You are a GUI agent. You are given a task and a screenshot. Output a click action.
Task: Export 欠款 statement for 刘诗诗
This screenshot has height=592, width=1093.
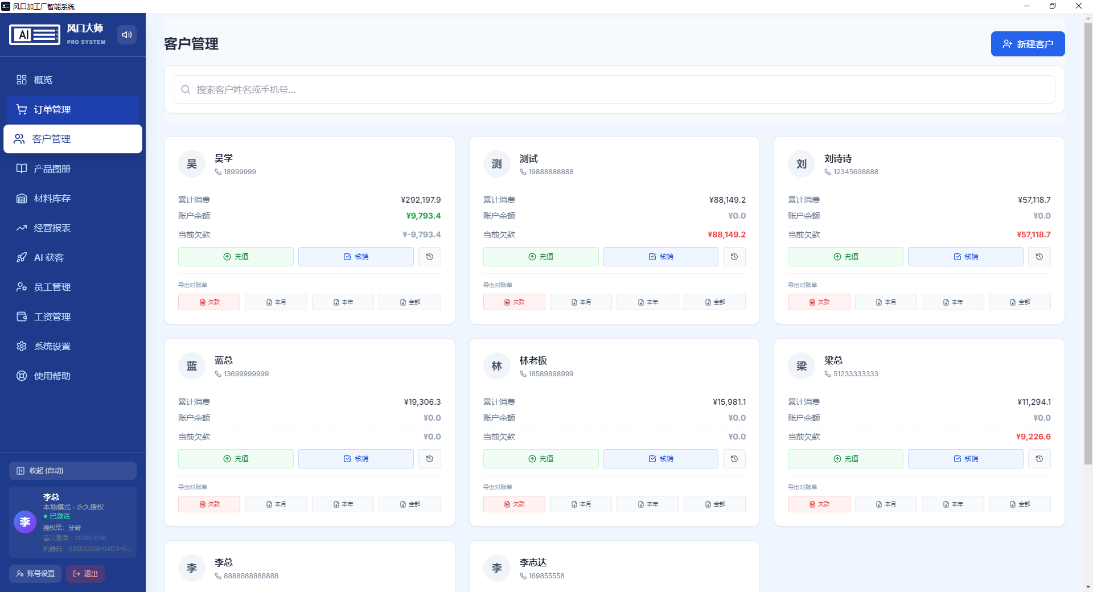pyautogui.click(x=819, y=302)
